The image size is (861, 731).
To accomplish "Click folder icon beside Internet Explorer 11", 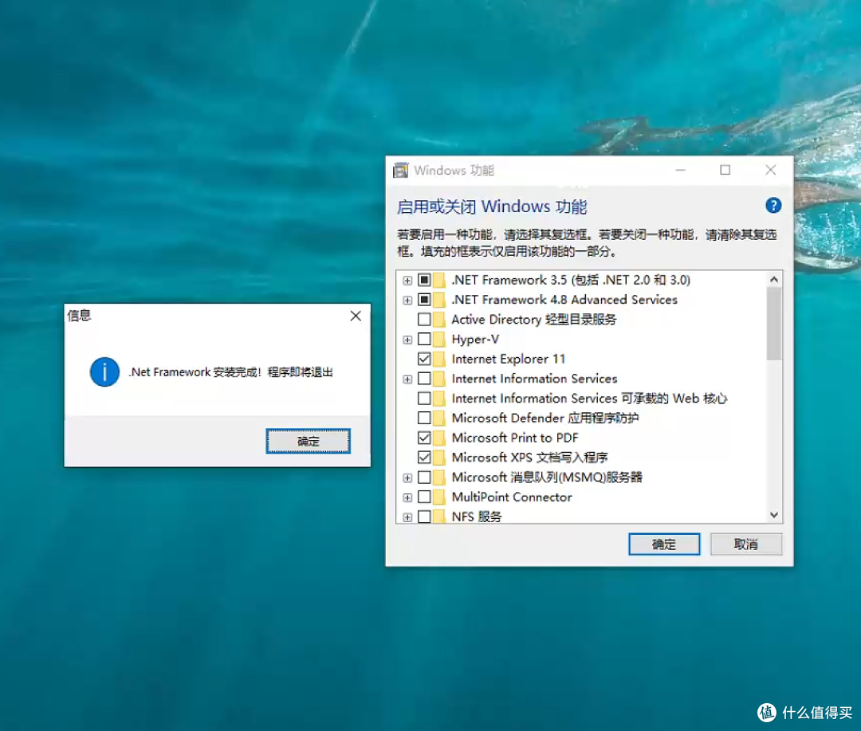I will 438,359.
